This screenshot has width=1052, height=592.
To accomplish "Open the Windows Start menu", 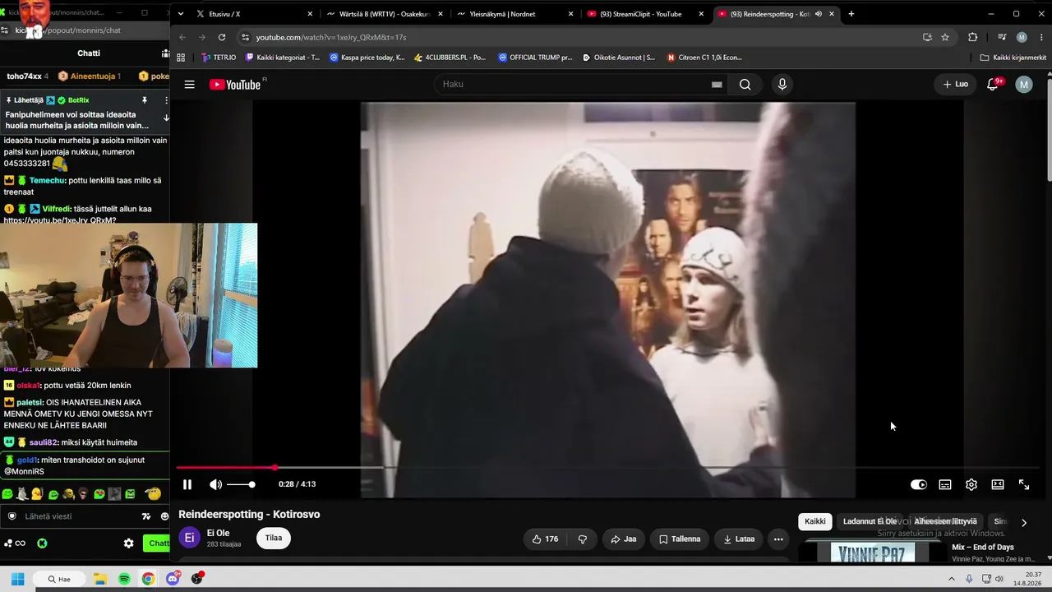I will [x=17, y=579].
